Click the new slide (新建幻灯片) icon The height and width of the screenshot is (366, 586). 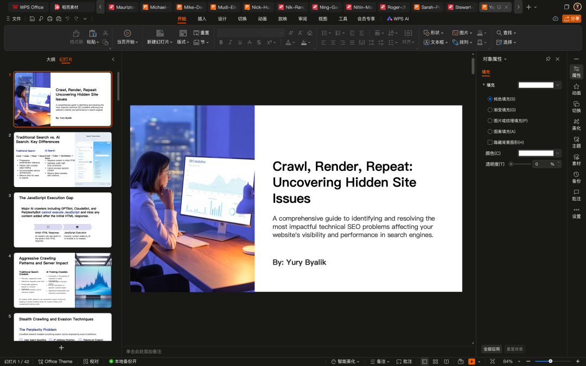tap(160, 33)
